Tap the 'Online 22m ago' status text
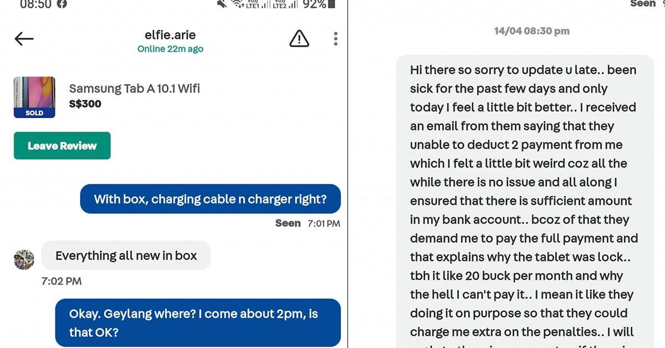The height and width of the screenshot is (348, 665). (170, 49)
